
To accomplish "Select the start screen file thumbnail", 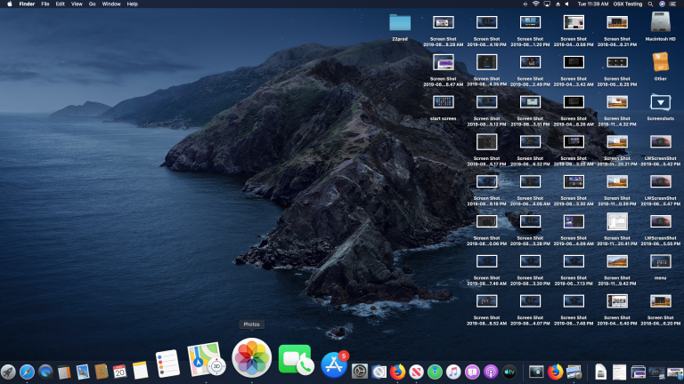I will tap(444, 102).
